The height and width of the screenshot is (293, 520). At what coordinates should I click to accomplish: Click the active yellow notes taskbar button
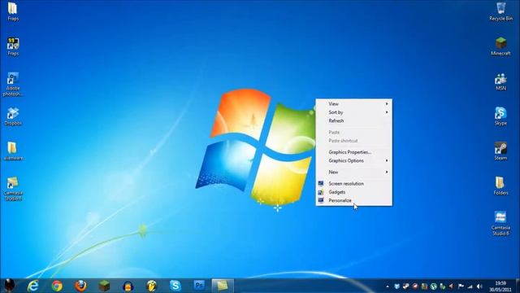pos(223,286)
